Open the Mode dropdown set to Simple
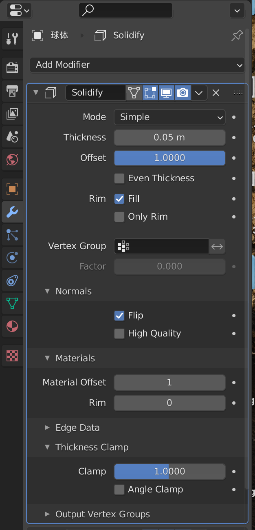The width and height of the screenshot is (255, 530). pyautogui.click(x=169, y=117)
